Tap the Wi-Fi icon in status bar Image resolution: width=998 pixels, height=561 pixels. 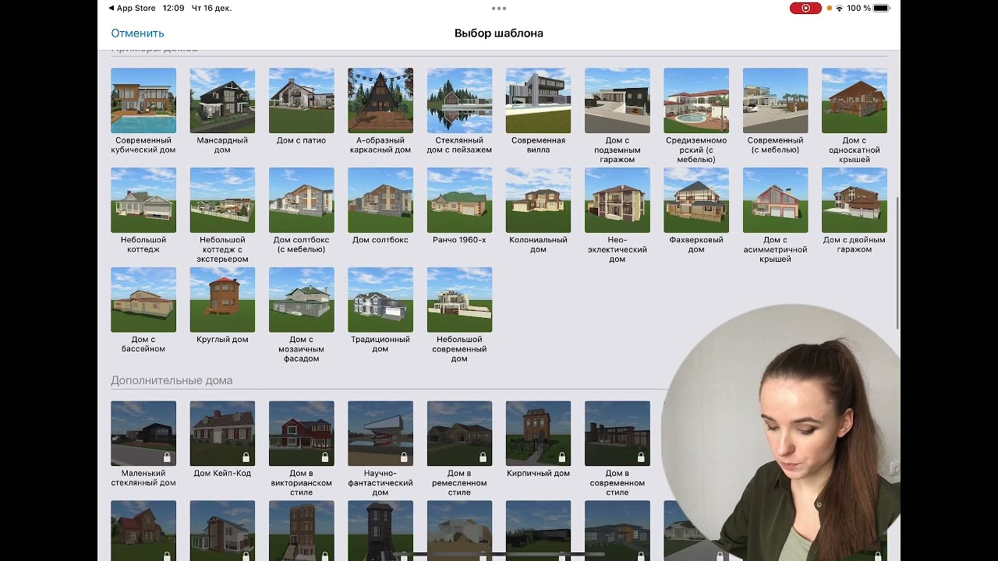840,8
